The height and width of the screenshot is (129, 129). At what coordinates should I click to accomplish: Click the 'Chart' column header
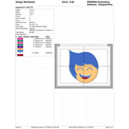pos(48,37)
